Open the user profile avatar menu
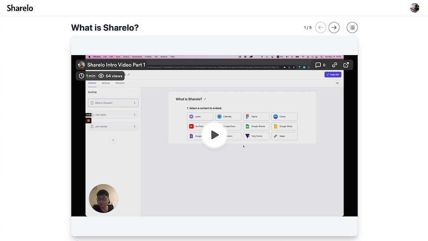Viewport: 428px width, 241px height. (414, 8)
